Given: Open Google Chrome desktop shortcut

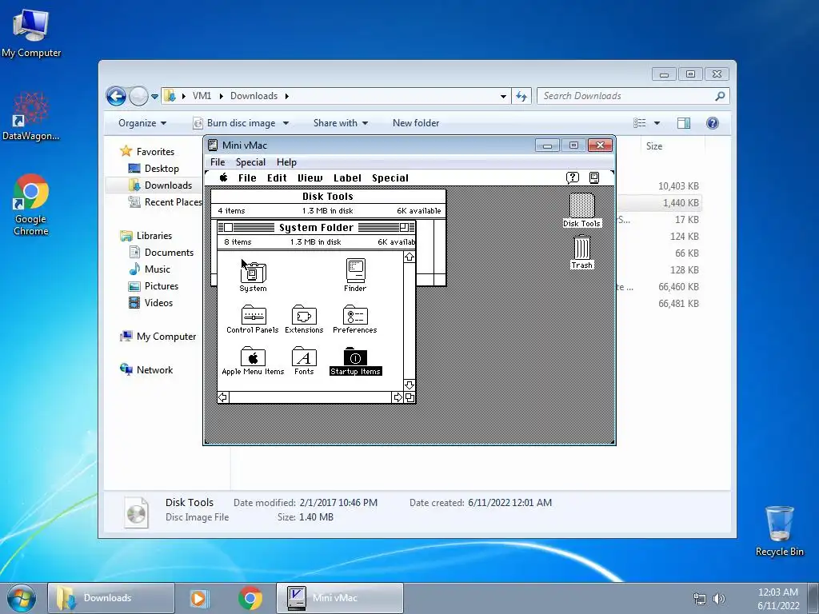Looking at the screenshot, I should coord(31,205).
